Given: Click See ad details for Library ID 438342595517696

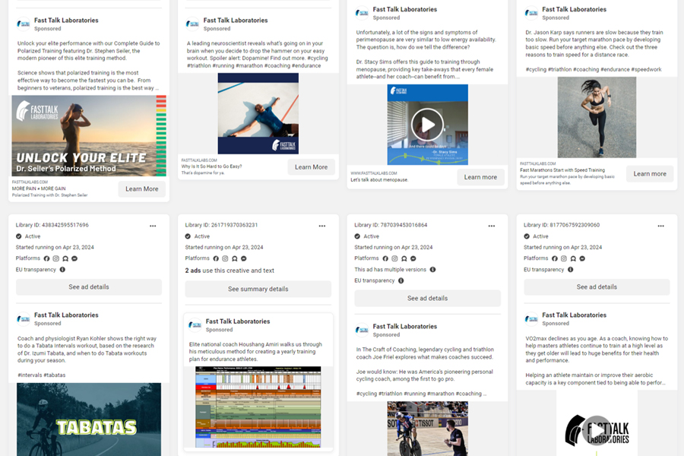Looking at the screenshot, I should (89, 287).
